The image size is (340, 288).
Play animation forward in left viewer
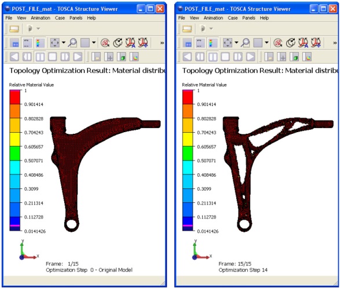coord(78,57)
